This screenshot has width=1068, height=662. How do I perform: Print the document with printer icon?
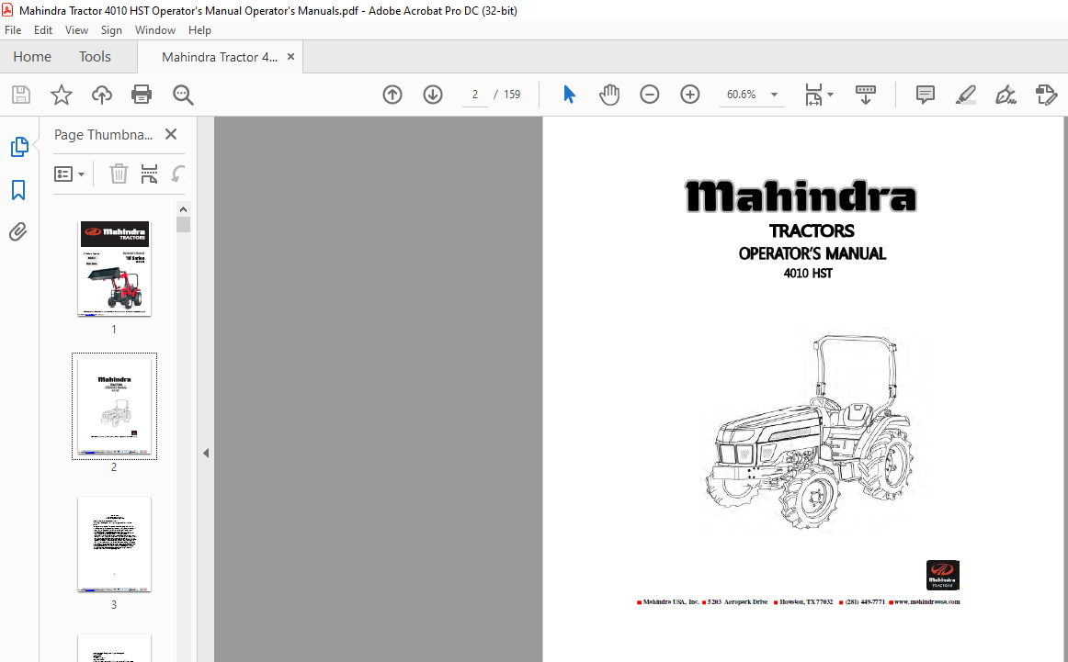tap(142, 95)
